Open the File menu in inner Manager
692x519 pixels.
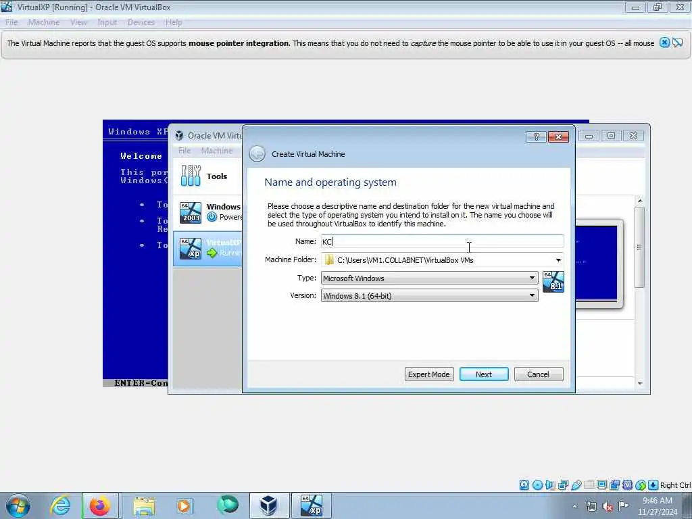184,151
